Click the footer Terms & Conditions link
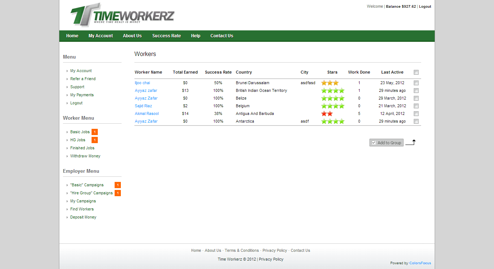Screen dimensions: 494x269 coord(242,251)
